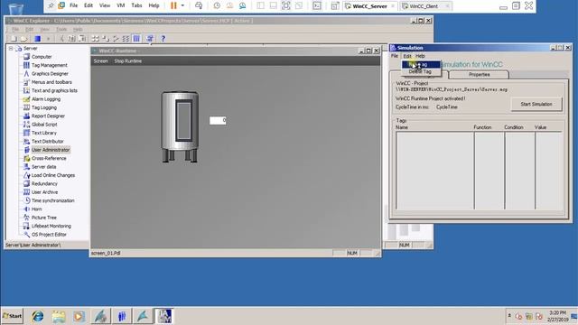Viewport: 578px width, 325px height.
Task: Open Internet Explorer from taskbar
Action: 38,316
